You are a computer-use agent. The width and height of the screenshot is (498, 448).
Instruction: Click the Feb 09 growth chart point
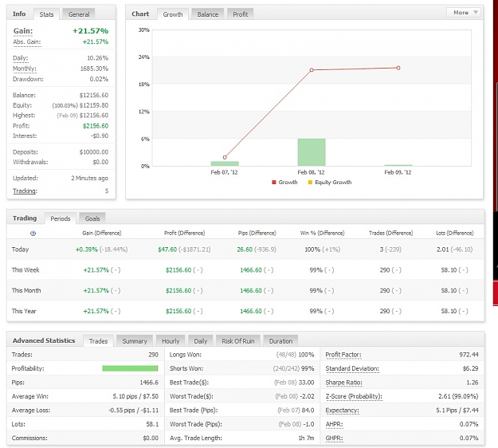pos(398,68)
